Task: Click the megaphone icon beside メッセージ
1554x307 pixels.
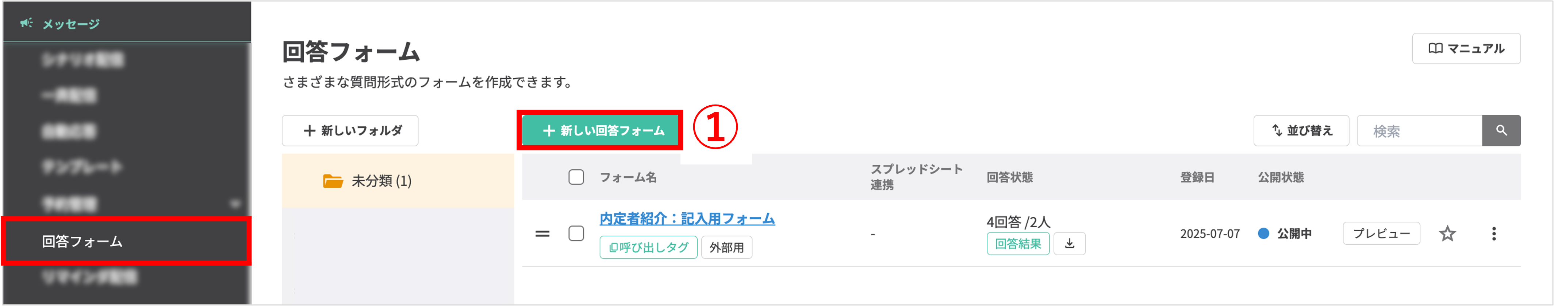Action: coord(26,23)
